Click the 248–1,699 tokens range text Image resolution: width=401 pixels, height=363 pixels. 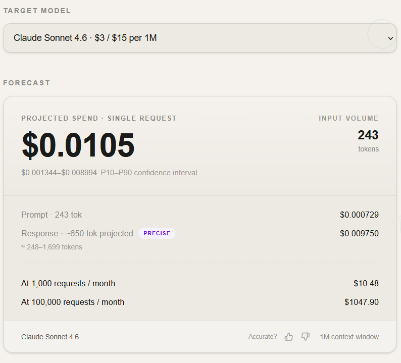[x=52, y=247]
